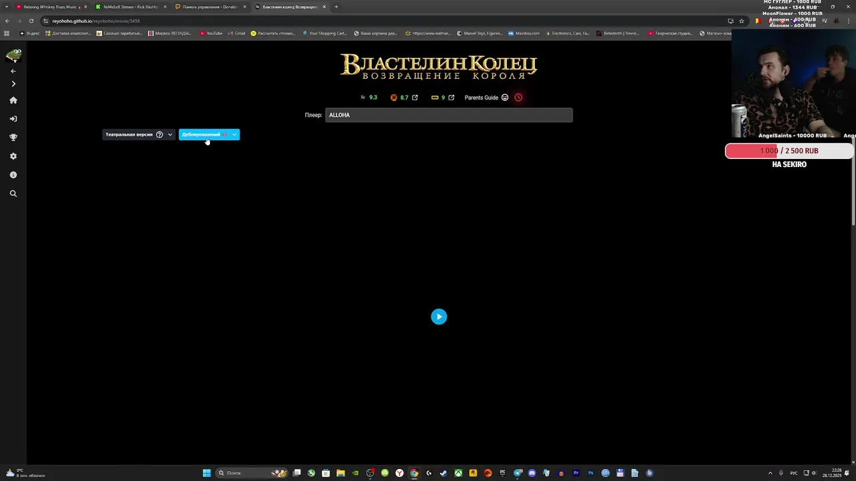Open Discord from the taskbar
Viewport: 856px width, 481px height.
click(532, 473)
